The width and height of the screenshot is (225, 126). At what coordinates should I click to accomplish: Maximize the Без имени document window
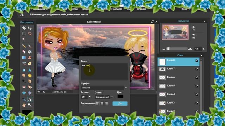152,22
